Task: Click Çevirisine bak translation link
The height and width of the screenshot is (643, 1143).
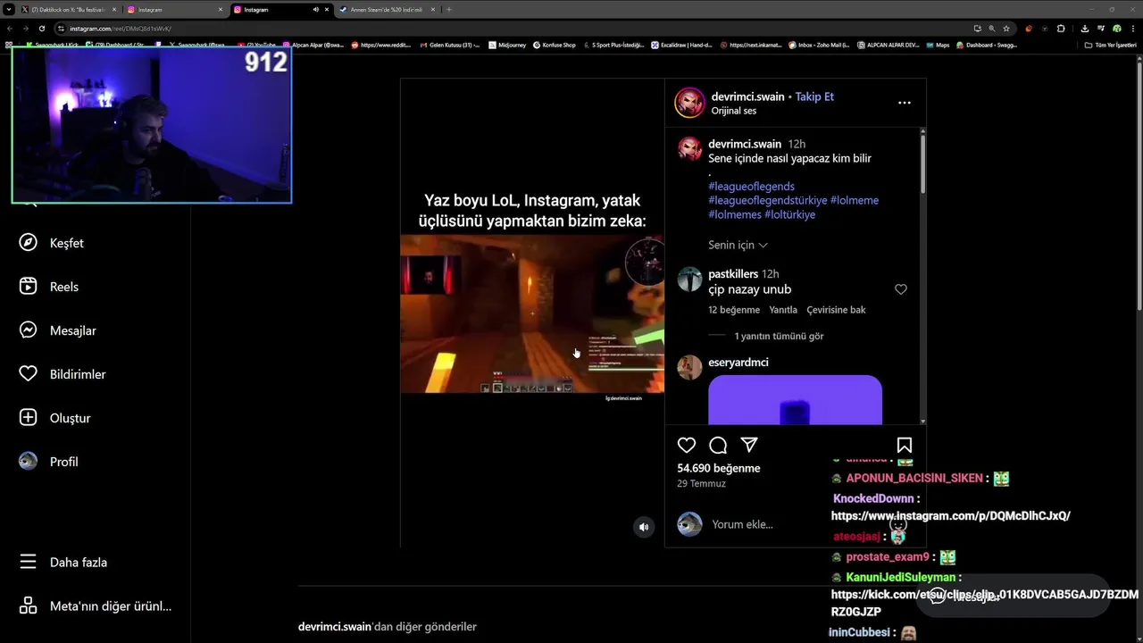Action: (x=836, y=310)
